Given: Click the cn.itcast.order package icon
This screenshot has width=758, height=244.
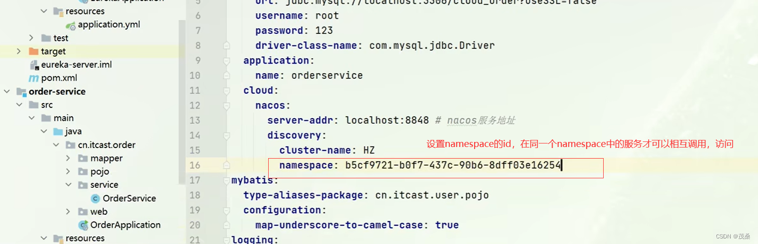Looking at the screenshot, I should tap(70, 145).
